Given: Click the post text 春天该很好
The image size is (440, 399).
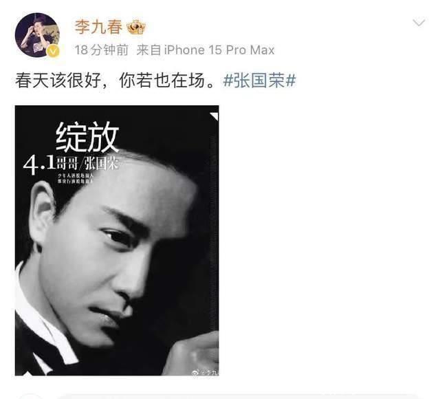Looking at the screenshot, I should tap(58, 80).
